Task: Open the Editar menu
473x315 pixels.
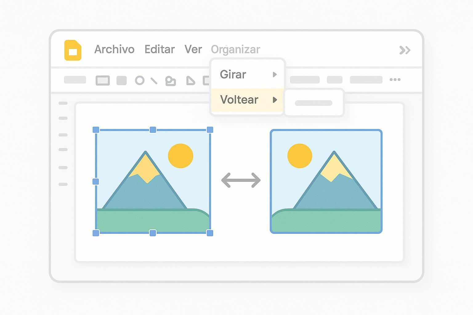Action: point(160,49)
